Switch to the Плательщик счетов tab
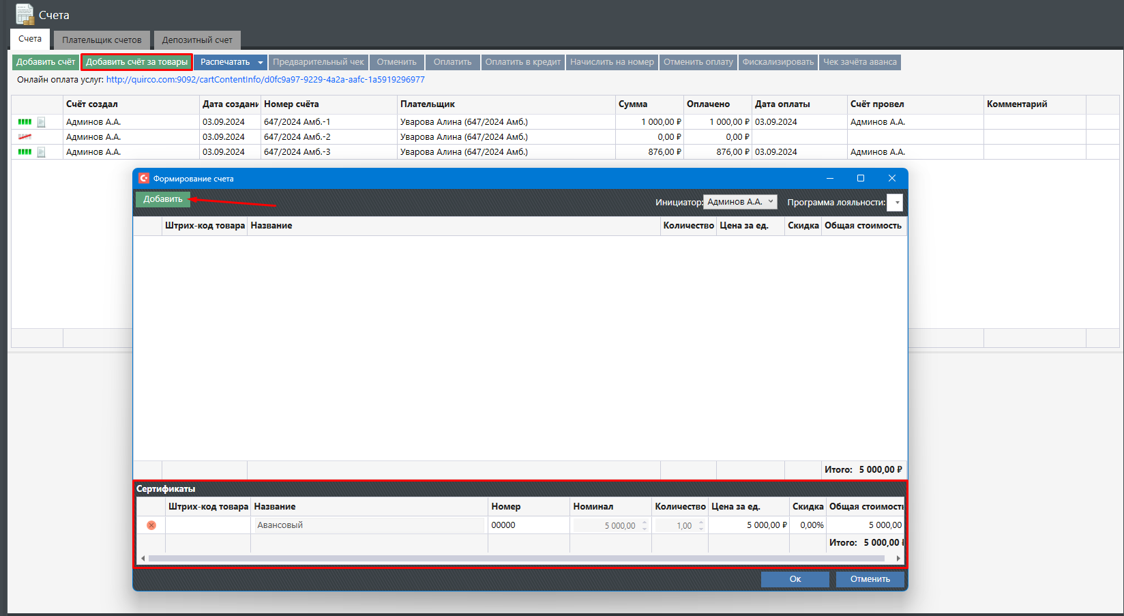This screenshot has height=616, width=1124. coord(102,40)
